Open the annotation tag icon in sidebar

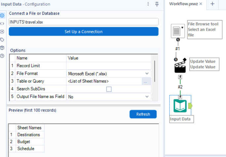point(2,40)
